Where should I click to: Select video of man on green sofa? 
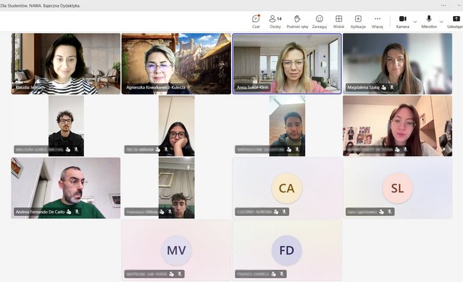[177, 188]
